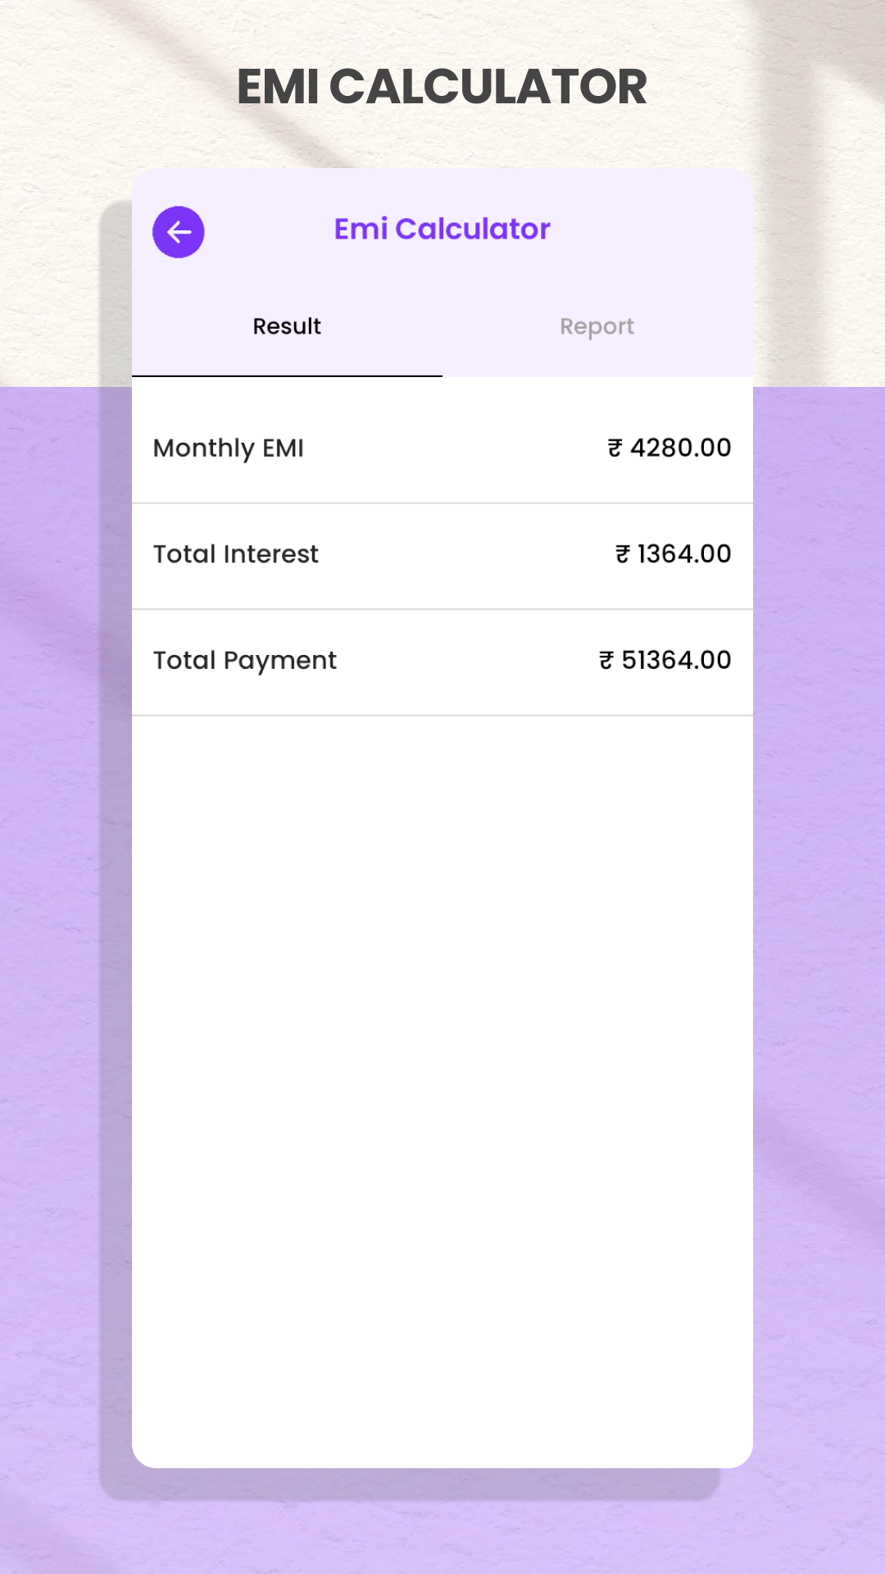Tap the purple back arrow button
Screen dimensions: 885x1574
point(179,232)
